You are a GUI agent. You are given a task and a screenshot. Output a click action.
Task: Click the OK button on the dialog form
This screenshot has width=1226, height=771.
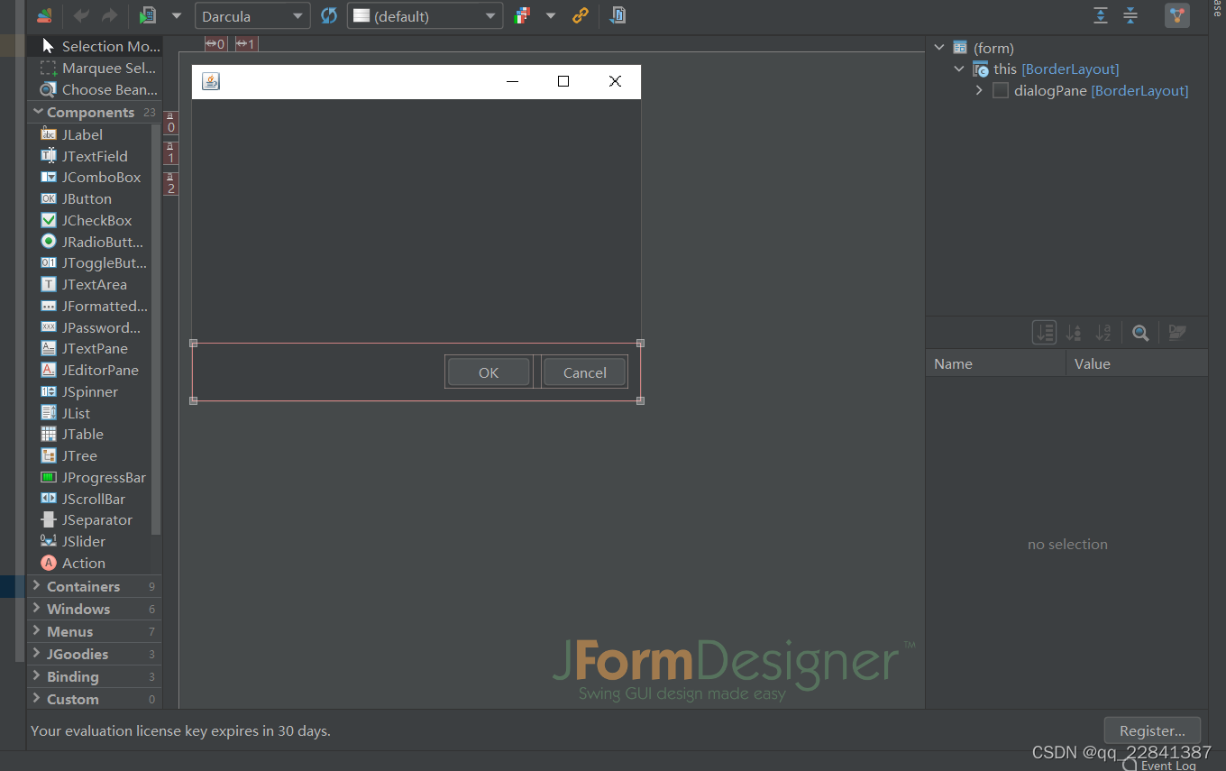487,372
